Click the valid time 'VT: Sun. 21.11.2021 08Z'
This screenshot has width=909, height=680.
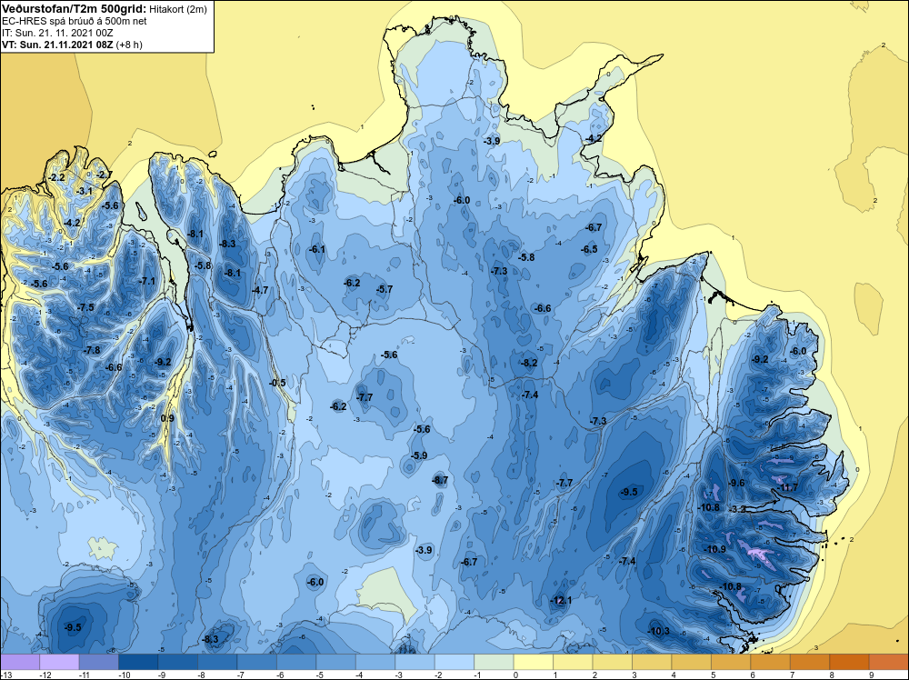click(x=58, y=45)
